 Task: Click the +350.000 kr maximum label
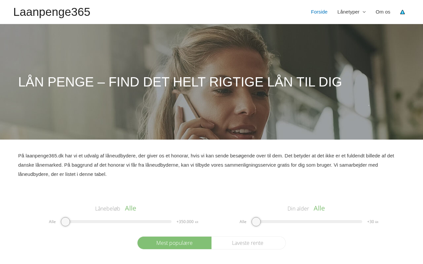(x=187, y=222)
